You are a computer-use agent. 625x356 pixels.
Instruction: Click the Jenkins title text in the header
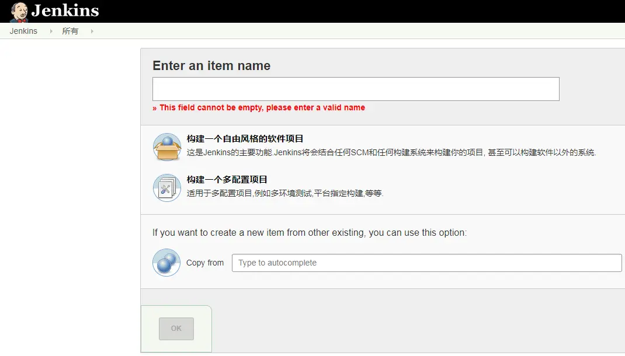click(65, 11)
